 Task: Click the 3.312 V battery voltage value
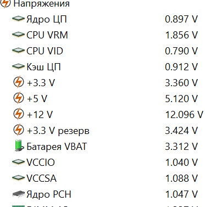click(x=181, y=147)
